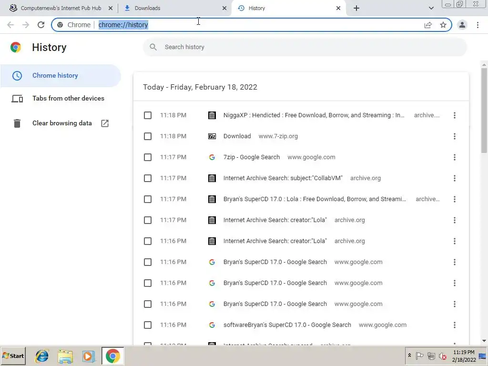Expand the tab search dropdown arrow
Screen dimensions: 488x366
[x=431, y=8]
